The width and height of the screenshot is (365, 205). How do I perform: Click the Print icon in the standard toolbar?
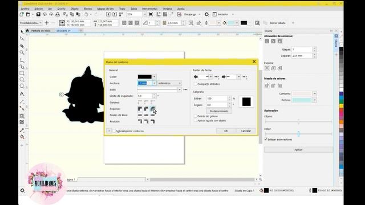point(58,14)
